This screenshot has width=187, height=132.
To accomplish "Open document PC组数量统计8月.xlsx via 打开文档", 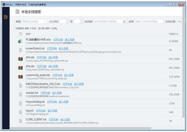I will pyautogui.click(x=58, y=39).
